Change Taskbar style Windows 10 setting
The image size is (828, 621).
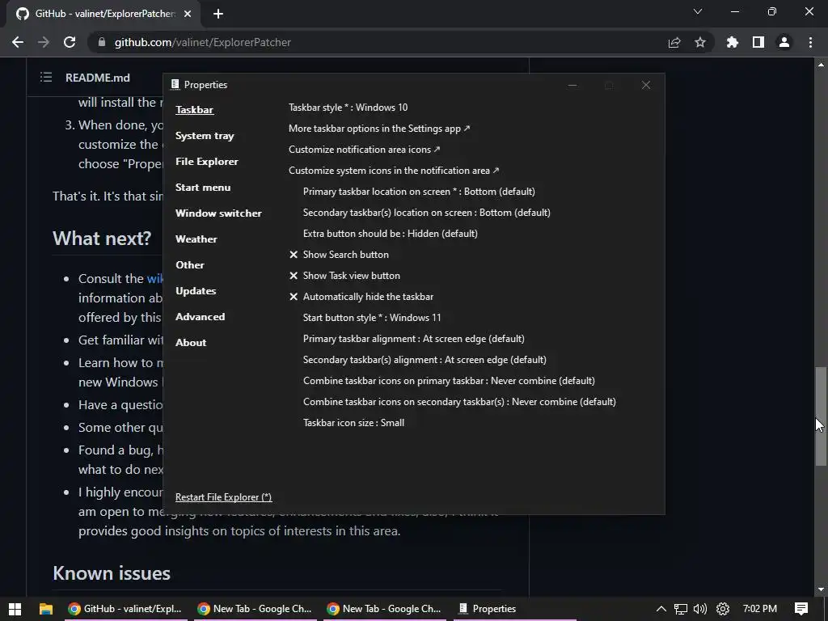tap(348, 108)
